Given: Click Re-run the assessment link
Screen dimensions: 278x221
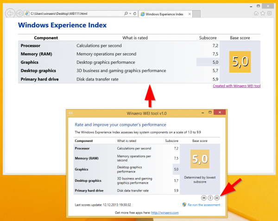Looking at the screenshot, I should click(x=204, y=205).
